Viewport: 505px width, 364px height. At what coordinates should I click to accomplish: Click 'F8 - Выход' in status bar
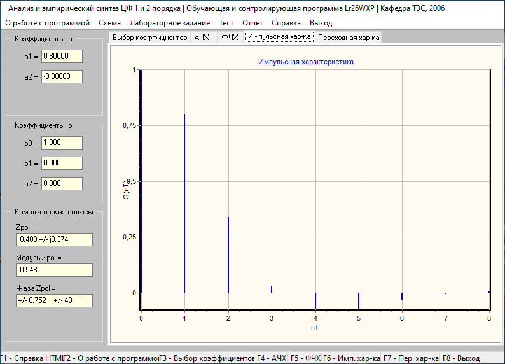pyautogui.click(x=461, y=358)
